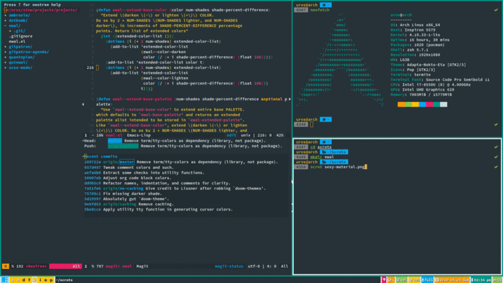The width and height of the screenshot is (503, 283).
Task: Click the history number 4348 prompt in top terminal
Action: 301,125
